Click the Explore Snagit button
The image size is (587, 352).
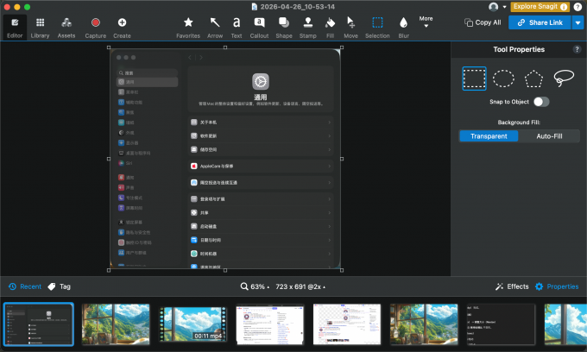(540, 7)
